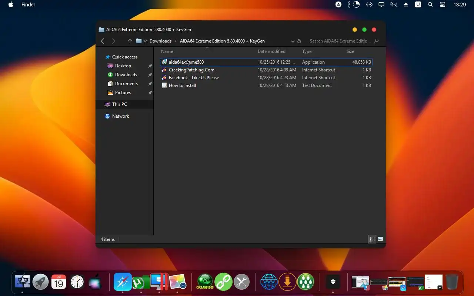Sort files by Name column

coord(167,51)
